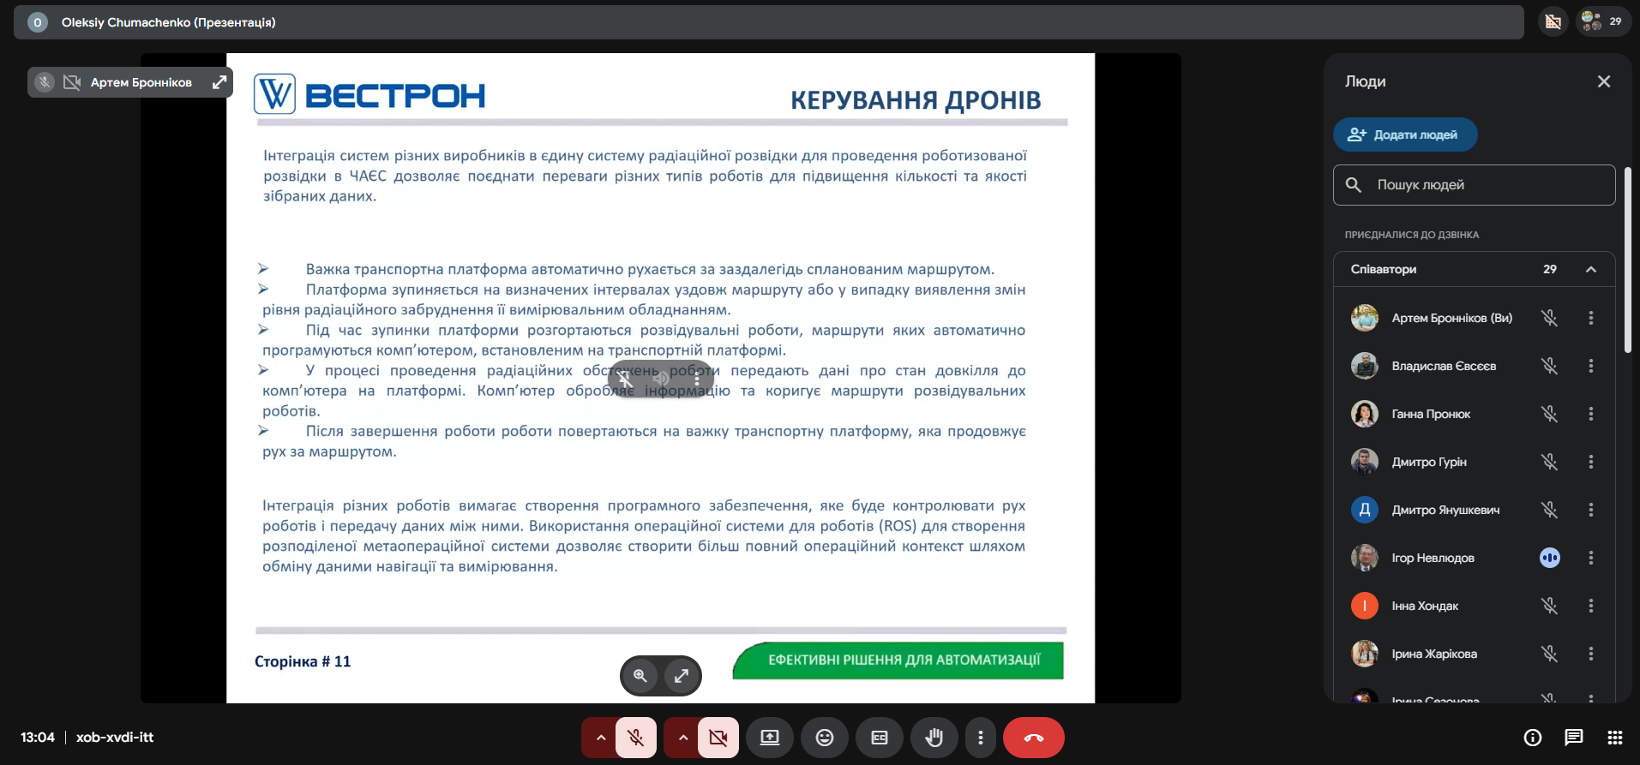Screen dimensions: 1640x765
Task: Open meeting info details icon
Action: coord(1532,738)
